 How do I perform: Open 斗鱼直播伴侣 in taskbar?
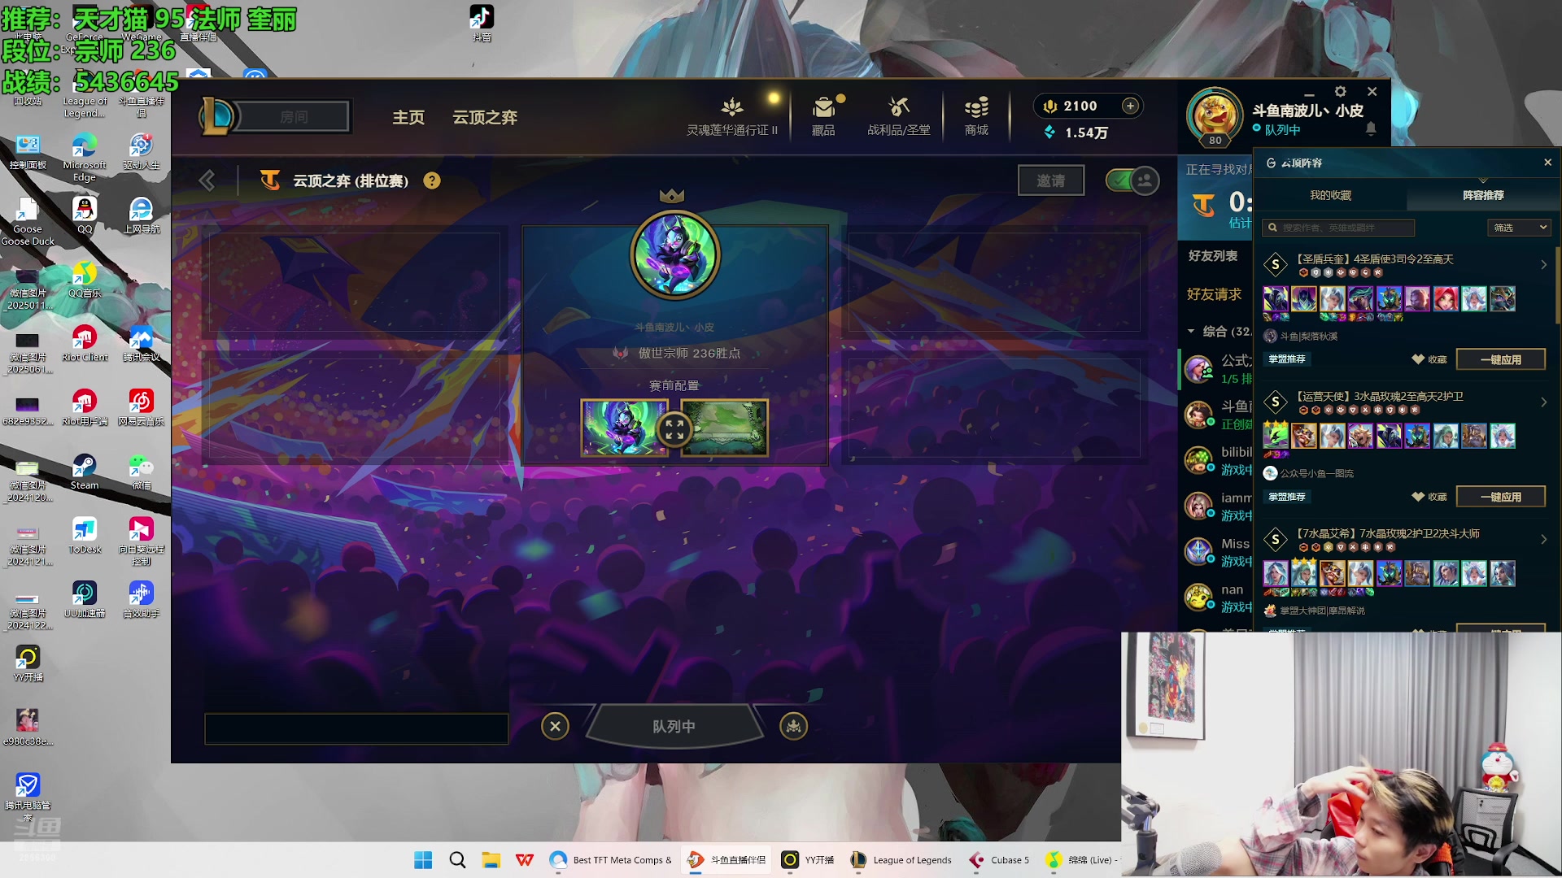click(x=726, y=860)
